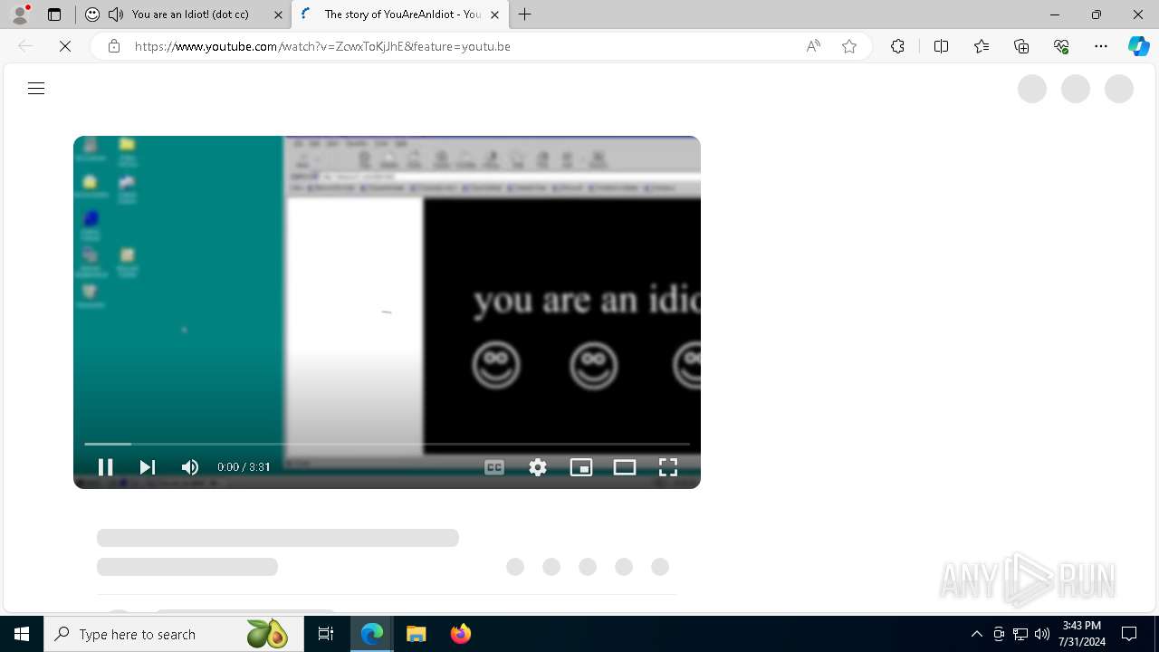The height and width of the screenshot is (652, 1159).
Task: Open the Favorites list
Action: (982, 46)
